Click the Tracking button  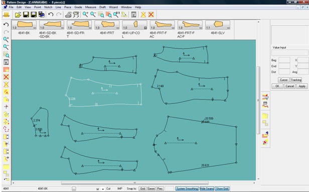(296, 80)
